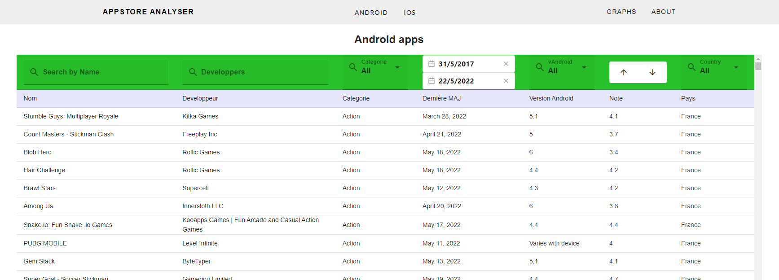Click the magnifier icon in Developpers field

[193, 72]
